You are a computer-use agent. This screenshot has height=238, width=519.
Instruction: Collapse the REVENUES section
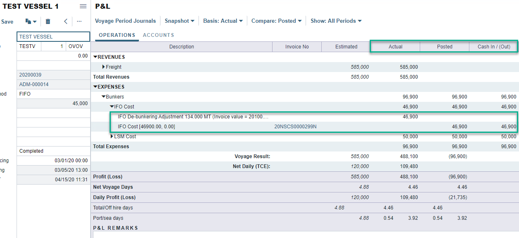click(x=96, y=57)
